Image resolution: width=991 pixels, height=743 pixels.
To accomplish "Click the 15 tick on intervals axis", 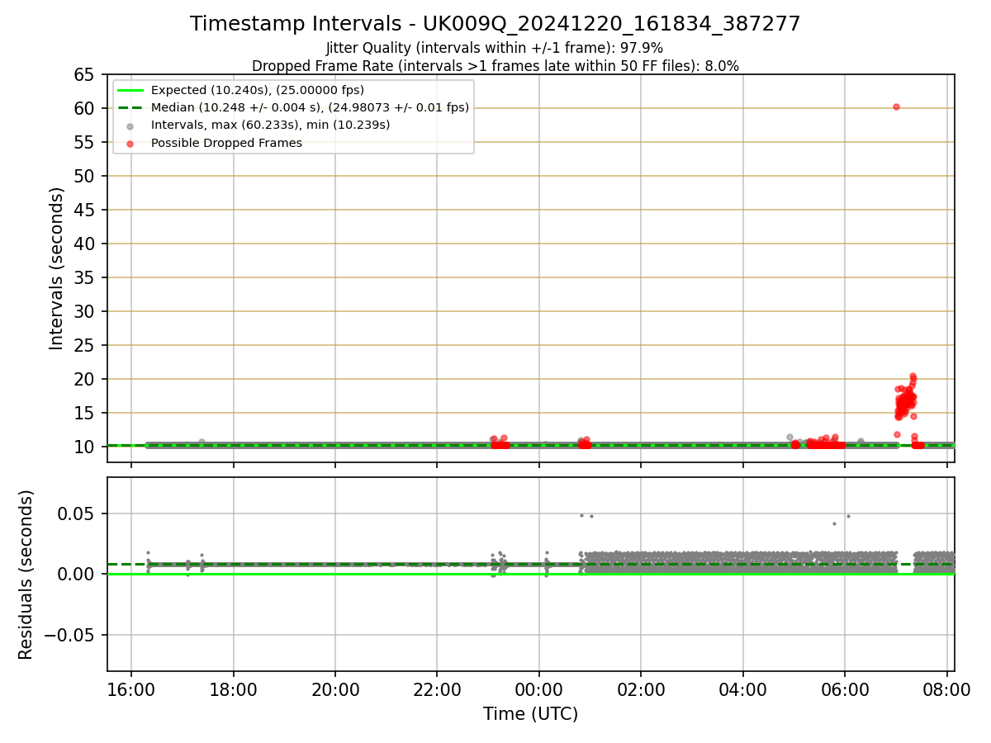I will click(x=85, y=413).
